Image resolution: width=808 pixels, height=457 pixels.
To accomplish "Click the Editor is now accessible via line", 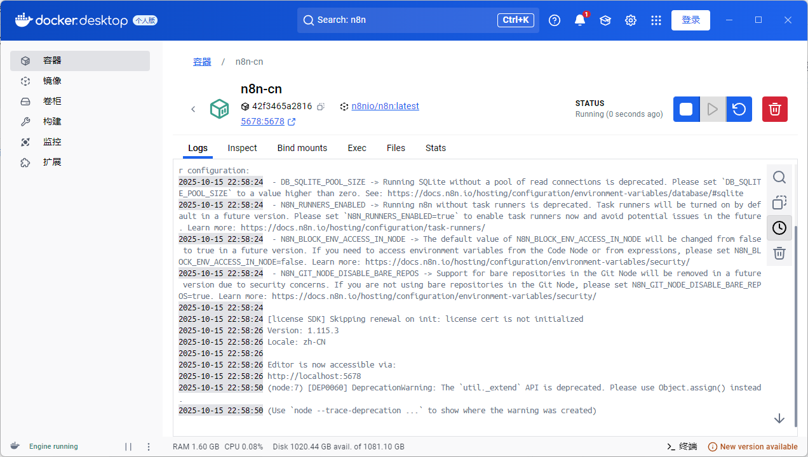I will coord(332,365).
